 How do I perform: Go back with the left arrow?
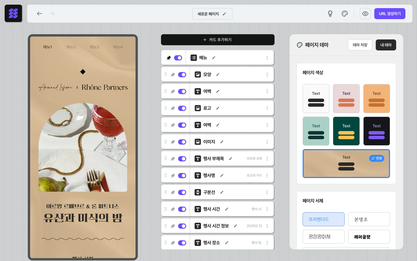tap(40, 14)
